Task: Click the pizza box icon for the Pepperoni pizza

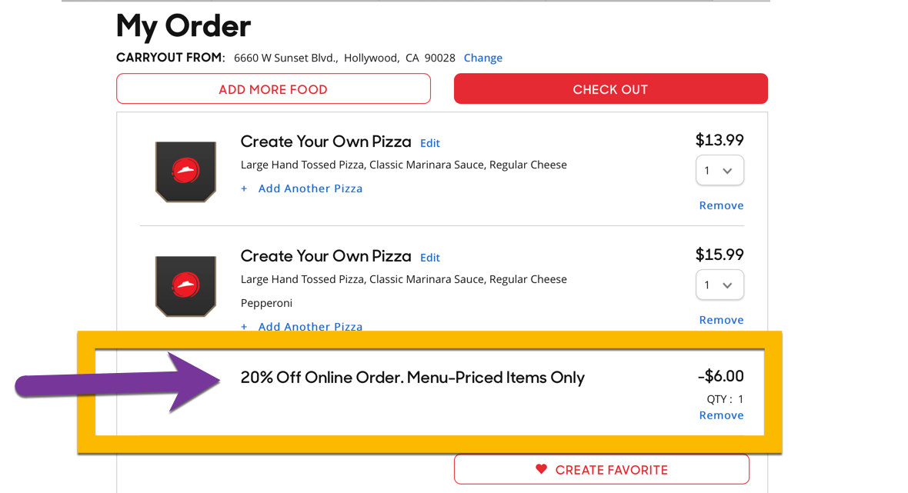Action: (185, 285)
